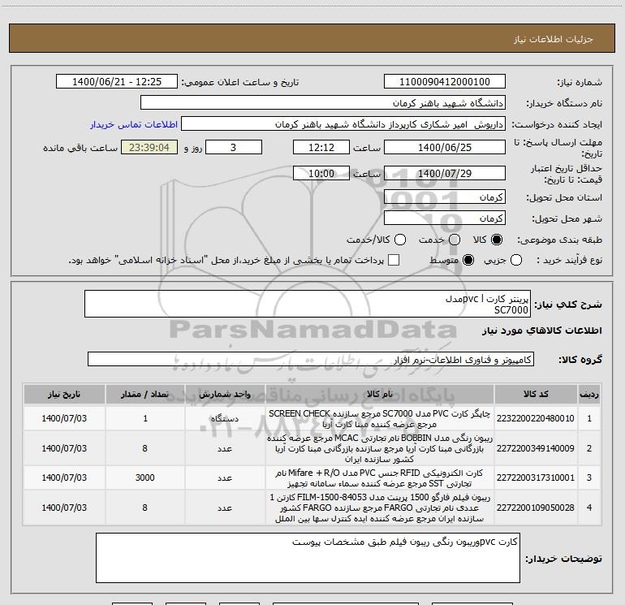Image resolution: width=625 pixels, height=605 pixels.
Task: Click the remaining days field showing 3
Action: click(x=234, y=147)
